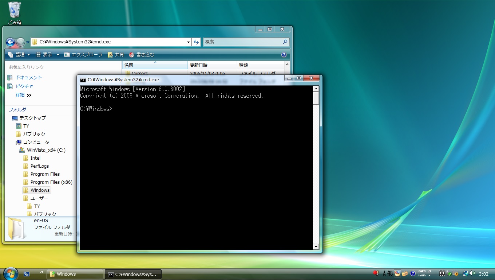Image resolution: width=495 pixels, height=280 pixels.
Task: Expand the quick launch overflow chevron
Action: click(42, 272)
